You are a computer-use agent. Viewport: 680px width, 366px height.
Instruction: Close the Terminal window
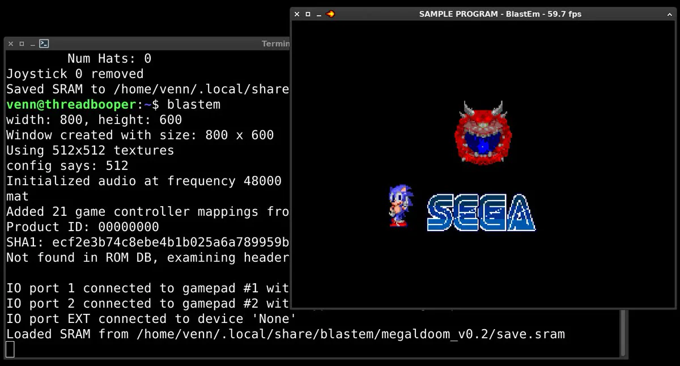[x=11, y=44]
